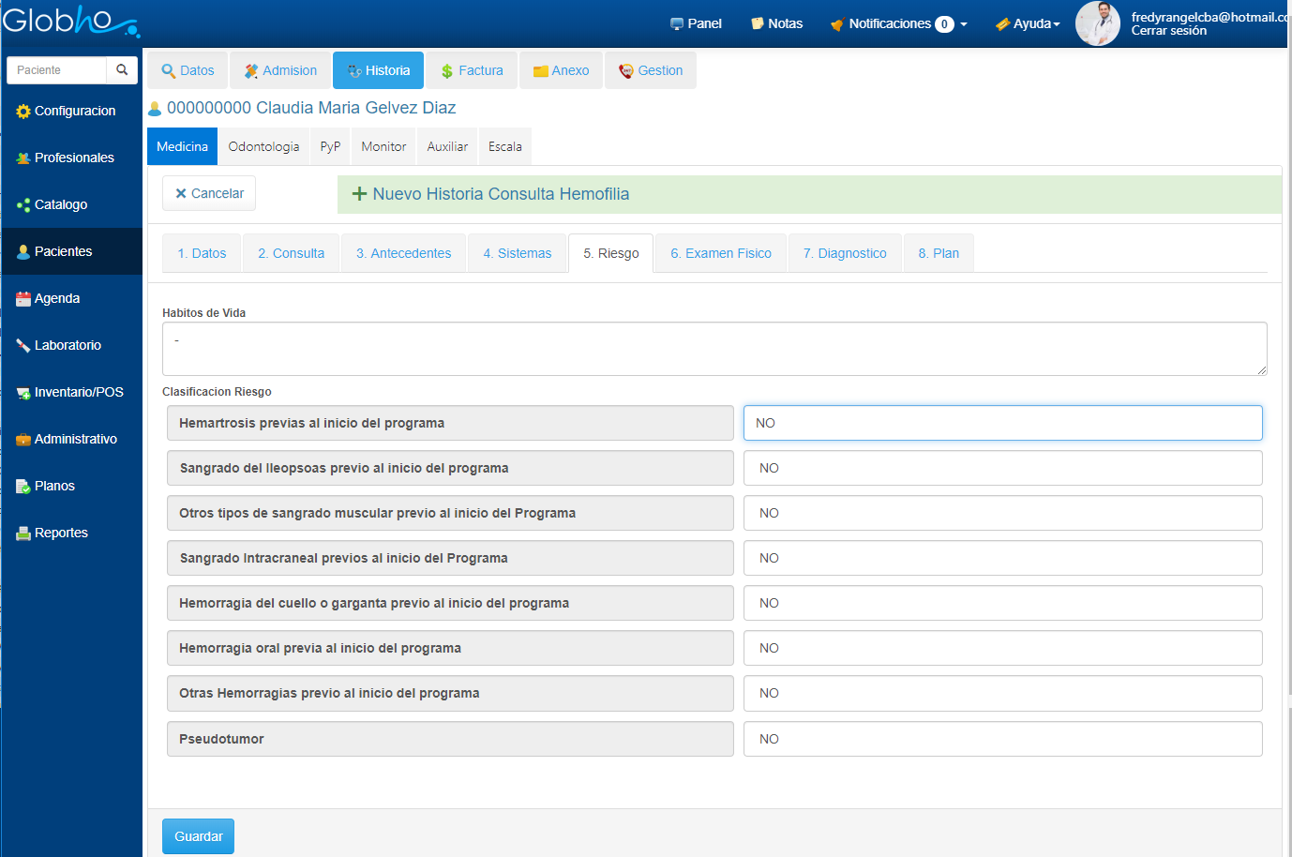Open Configuracion gear icon in sidebar
Screen dimensions: 1292x857
23,112
